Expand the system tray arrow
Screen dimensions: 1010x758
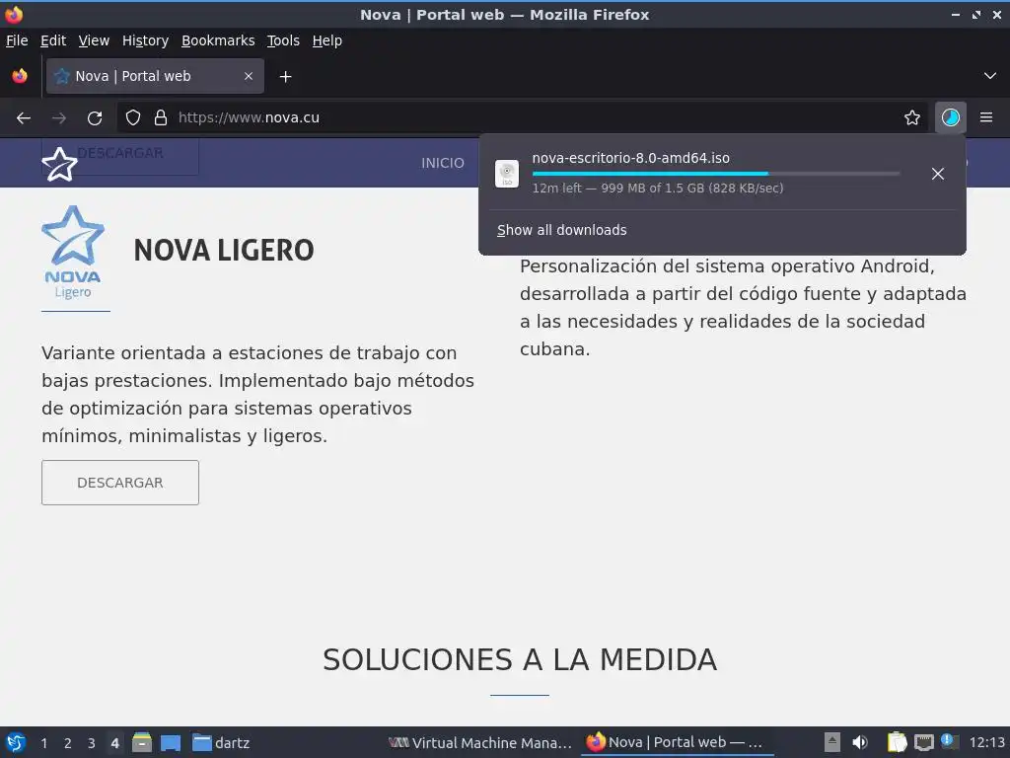(x=832, y=742)
